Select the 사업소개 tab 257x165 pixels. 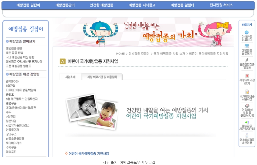[x=71, y=77]
